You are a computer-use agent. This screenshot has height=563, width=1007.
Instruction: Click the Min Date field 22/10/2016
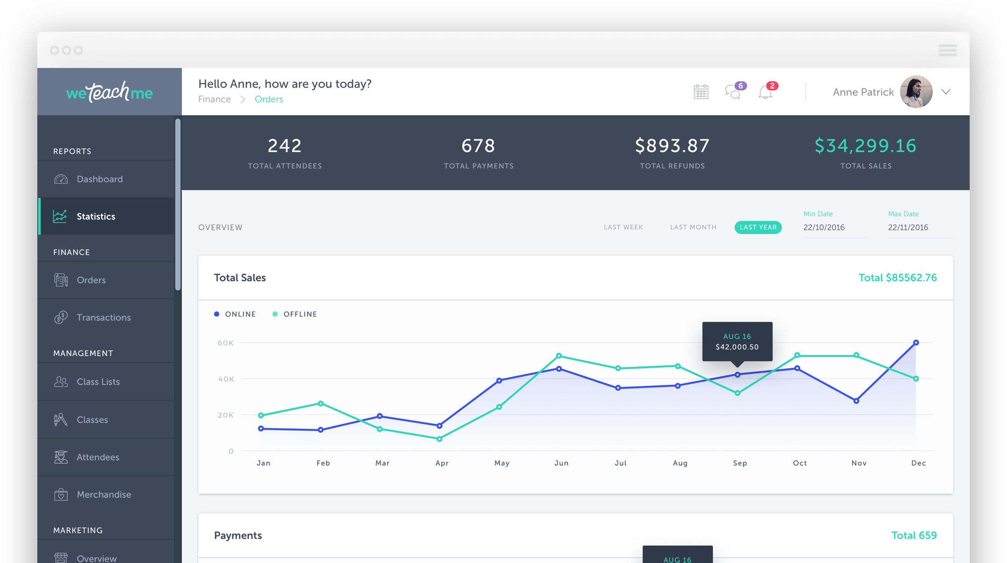835,227
